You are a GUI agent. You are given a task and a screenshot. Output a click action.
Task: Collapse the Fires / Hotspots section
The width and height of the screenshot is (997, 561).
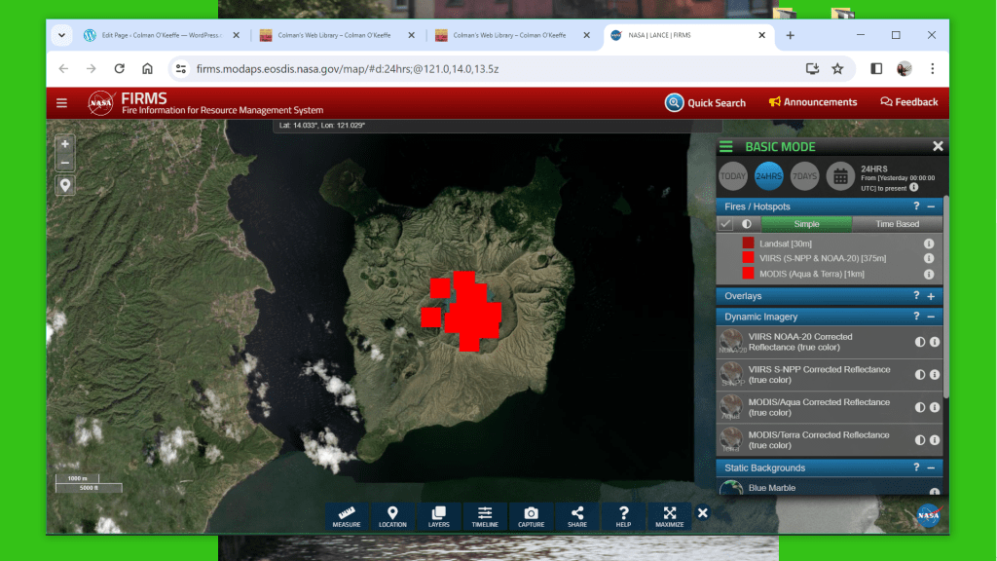(x=931, y=206)
